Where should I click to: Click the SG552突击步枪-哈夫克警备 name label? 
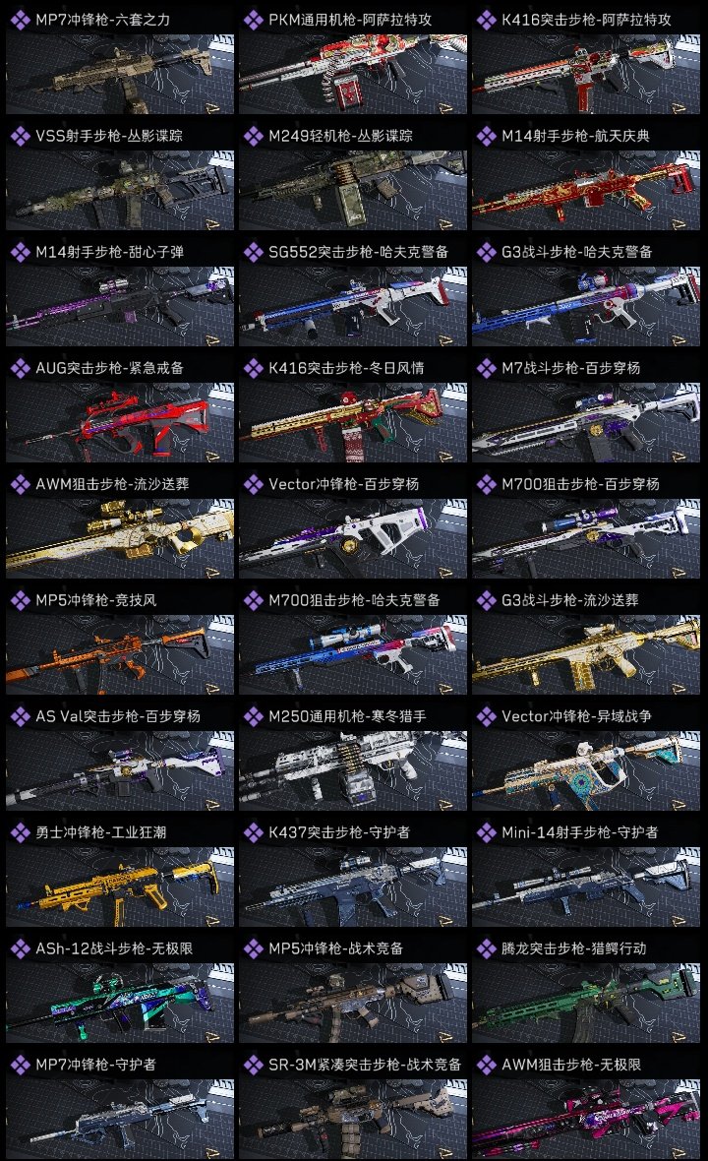(x=358, y=252)
